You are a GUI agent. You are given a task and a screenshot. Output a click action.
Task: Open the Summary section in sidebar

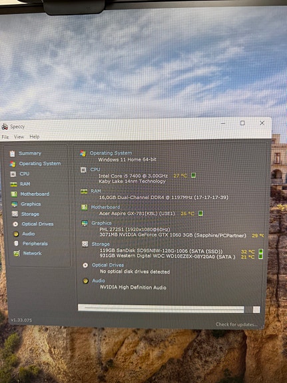click(x=30, y=153)
